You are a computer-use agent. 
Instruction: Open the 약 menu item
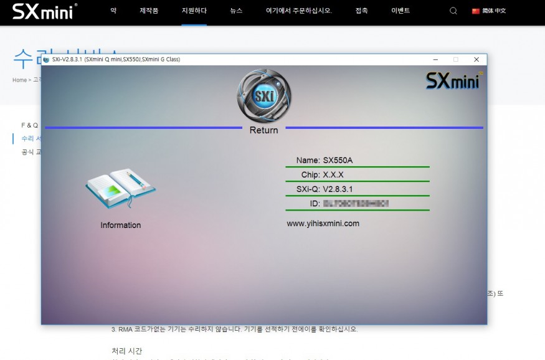tap(113, 11)
